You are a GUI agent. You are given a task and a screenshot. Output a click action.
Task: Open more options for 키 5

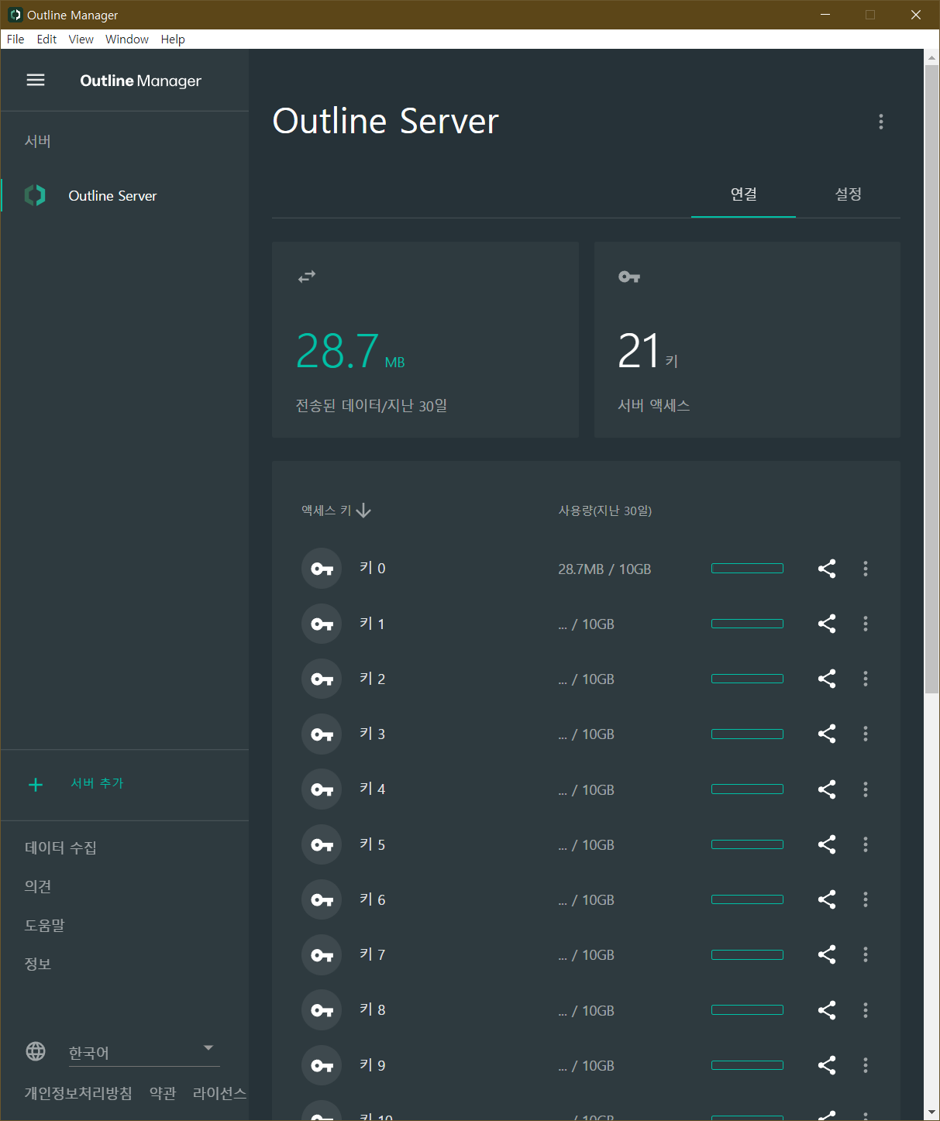pos(866,844)
